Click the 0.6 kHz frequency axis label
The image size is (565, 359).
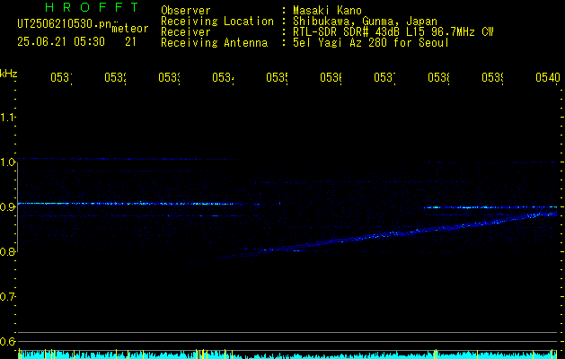[7, 341]
